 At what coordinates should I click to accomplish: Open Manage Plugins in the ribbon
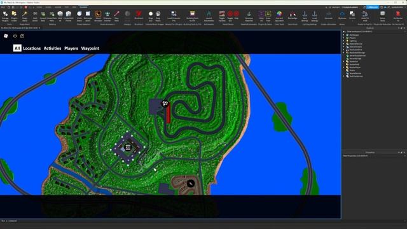(5, 16)
